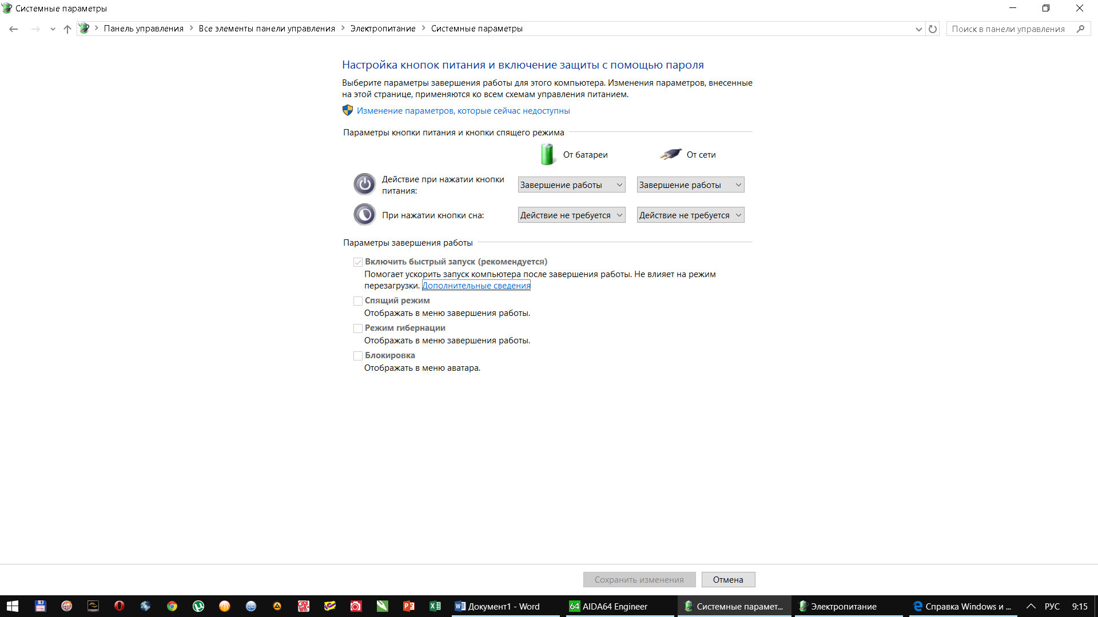Click the back navigation arrow
The height and width of the screenshot is (617, 1098).
[14, 29]
